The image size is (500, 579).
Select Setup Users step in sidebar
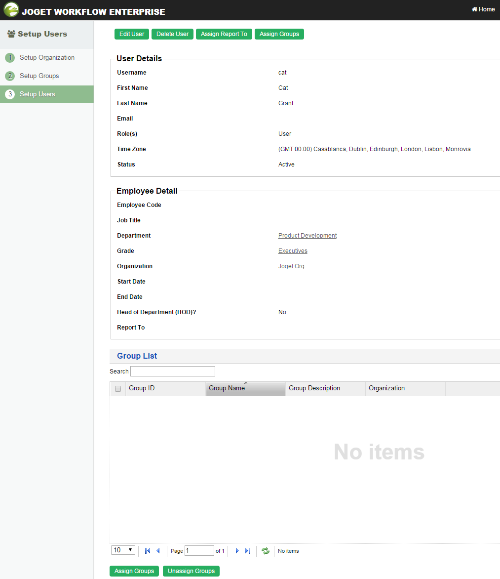[x=38, y=94]
